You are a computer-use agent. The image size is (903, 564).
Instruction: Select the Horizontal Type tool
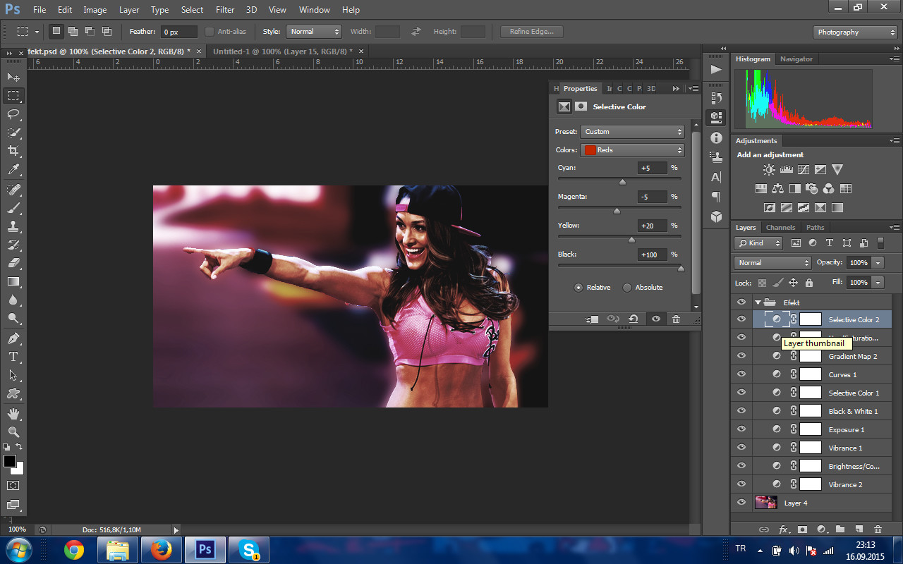(x=13, y=357)
